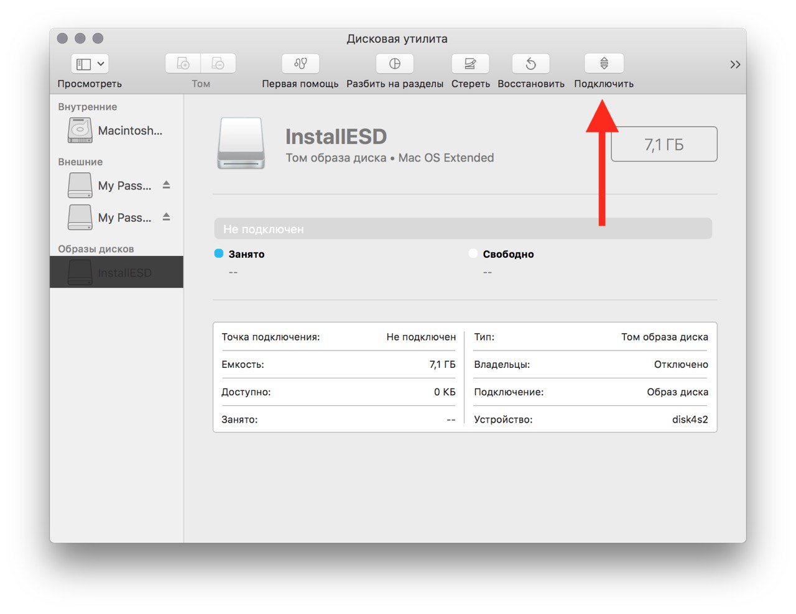The height and width of the screenshot is (614, 796).
Task: Eject the second My Pass… drive
Action: click(x=166, y=217)
